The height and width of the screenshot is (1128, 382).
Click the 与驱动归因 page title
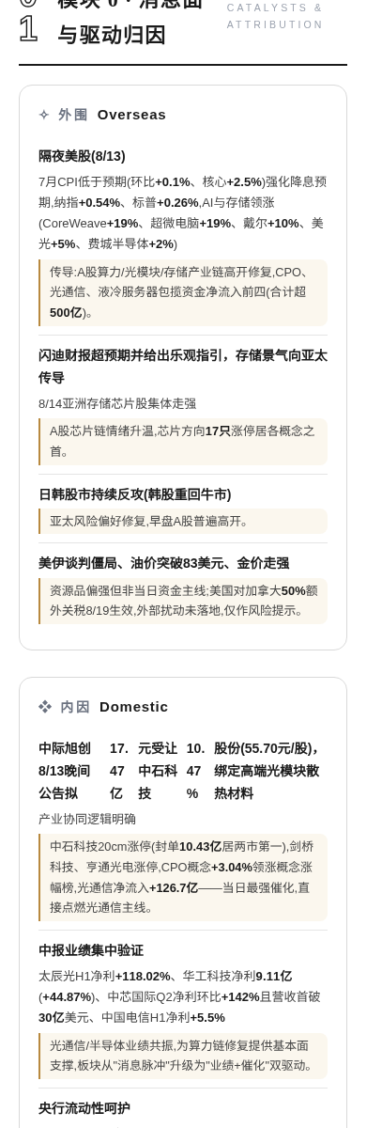[x=112, y=35]
